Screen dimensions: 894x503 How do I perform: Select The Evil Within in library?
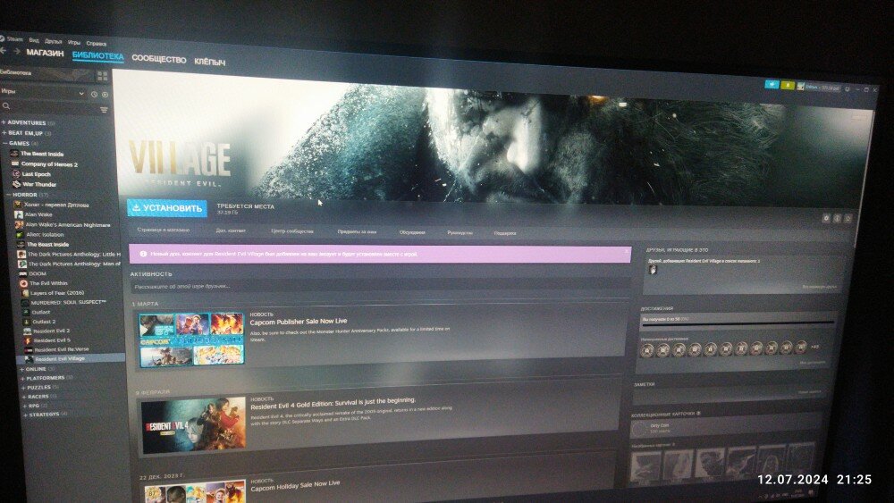tap(48, 282)
